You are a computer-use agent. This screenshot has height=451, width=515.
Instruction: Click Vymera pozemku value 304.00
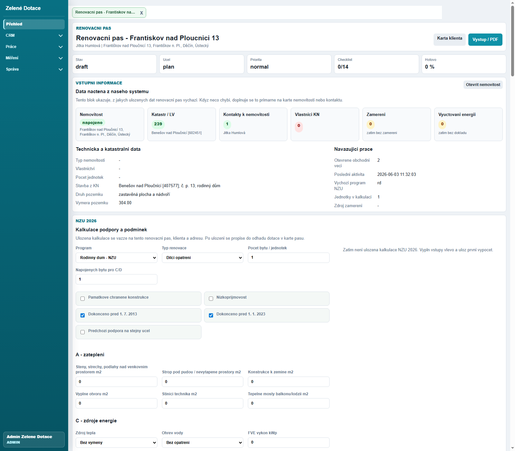tap(125, 203)
